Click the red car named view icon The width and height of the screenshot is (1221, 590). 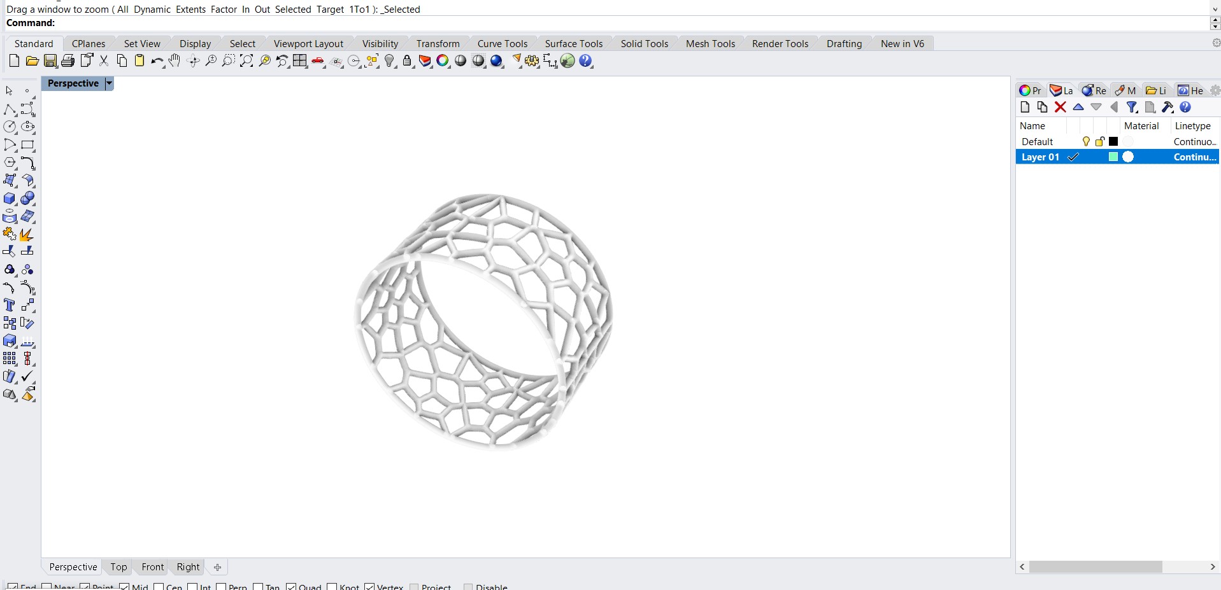coord(318,61)
